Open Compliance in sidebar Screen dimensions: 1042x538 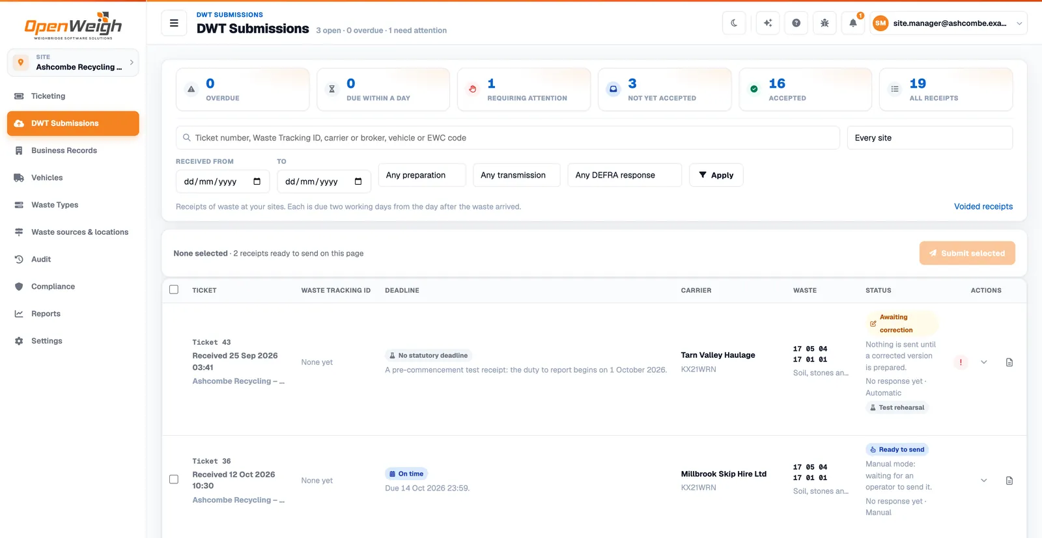pyautogui.click(x=73, y=287)
